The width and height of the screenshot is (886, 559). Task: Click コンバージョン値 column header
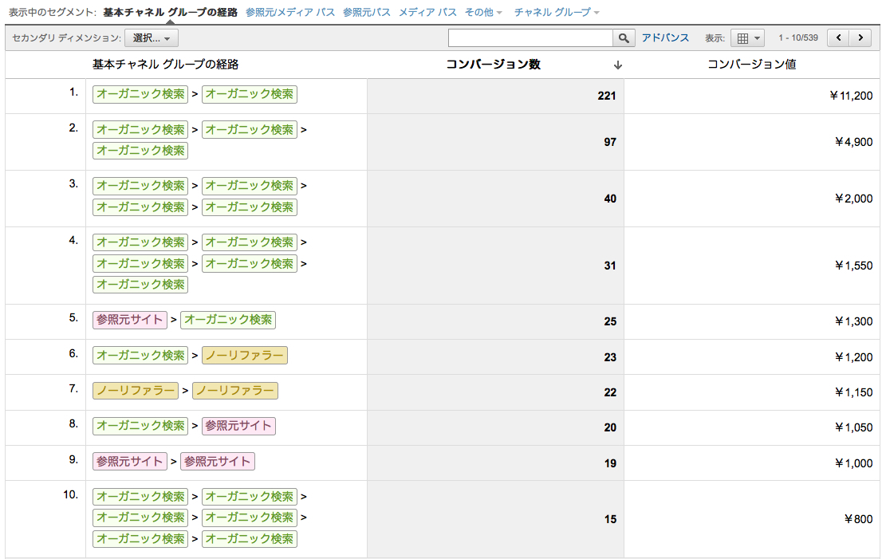point(751,65)
